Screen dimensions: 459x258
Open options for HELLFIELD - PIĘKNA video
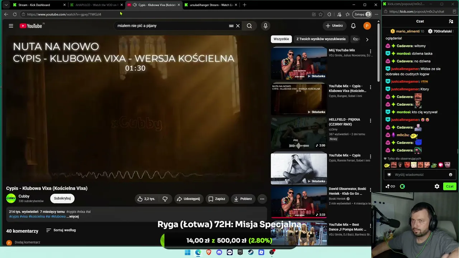[x=370, y=121]
